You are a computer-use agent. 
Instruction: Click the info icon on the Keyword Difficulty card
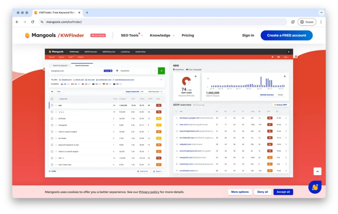(195, 76)
